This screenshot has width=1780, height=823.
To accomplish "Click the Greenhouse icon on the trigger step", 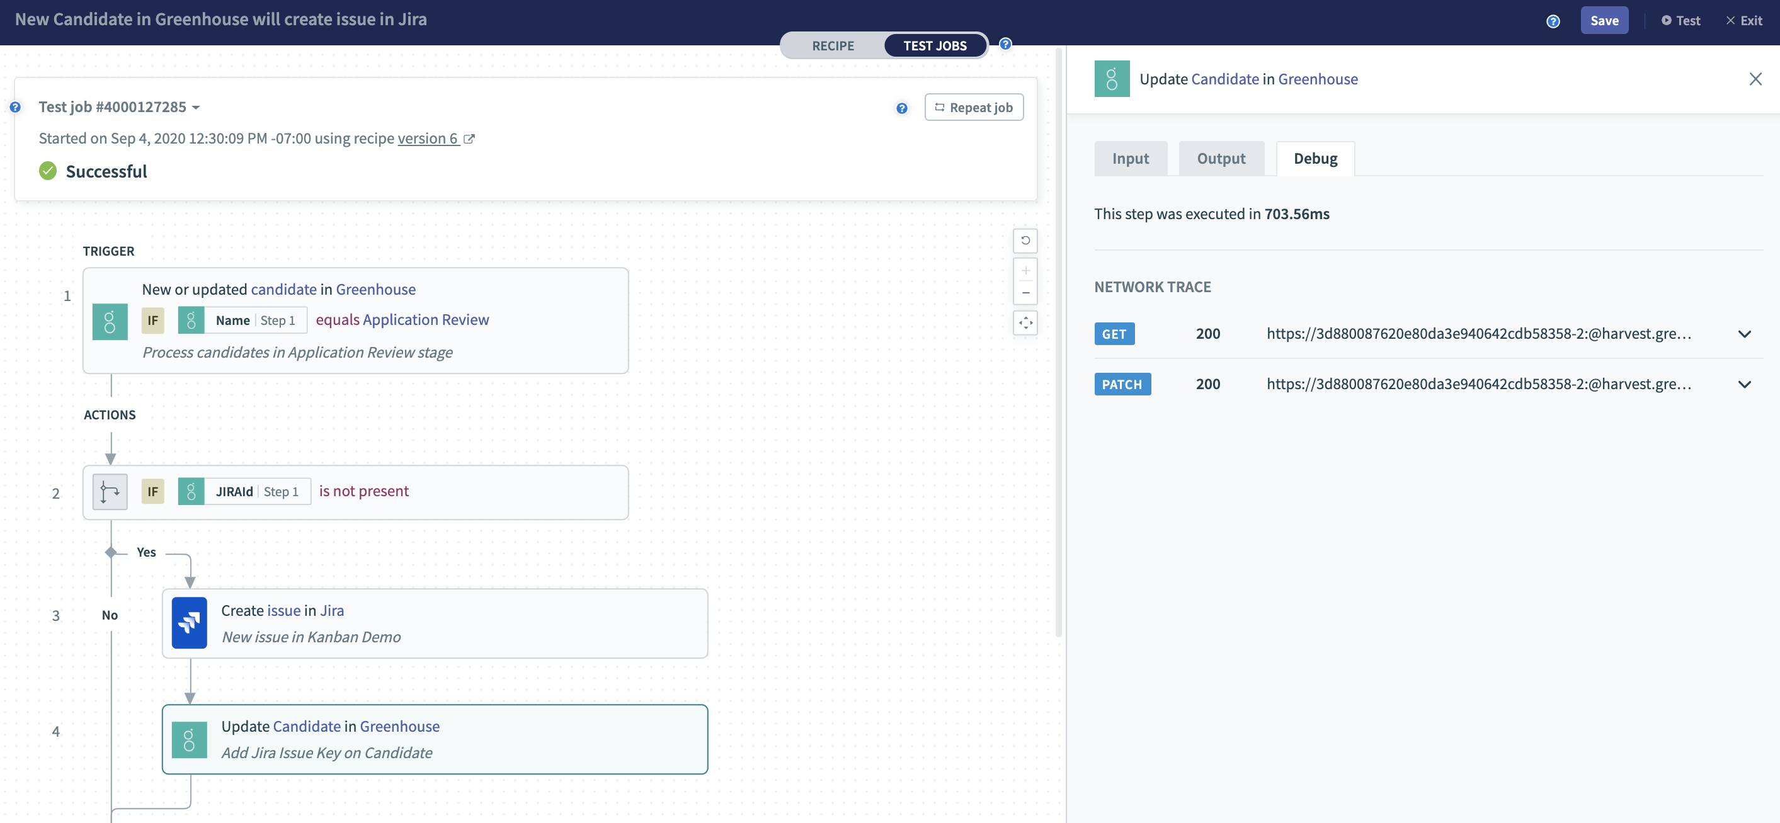I will click(110, 321).
